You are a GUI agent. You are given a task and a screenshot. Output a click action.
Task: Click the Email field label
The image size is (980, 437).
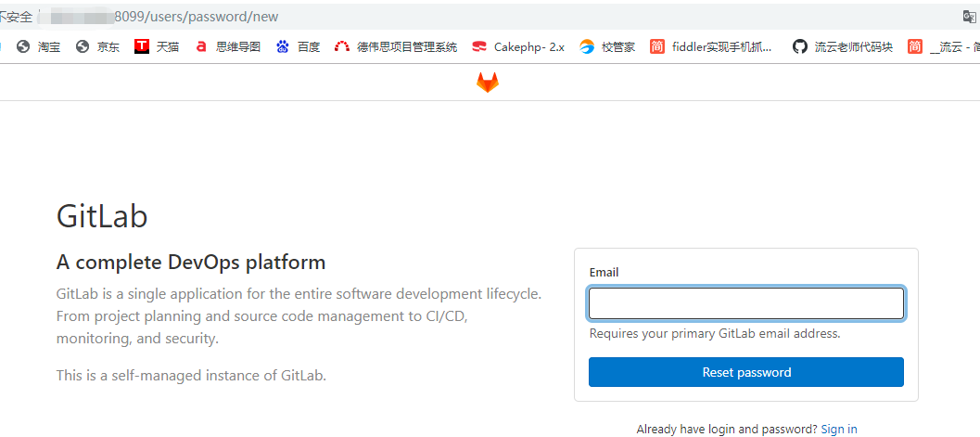[604, 273]
